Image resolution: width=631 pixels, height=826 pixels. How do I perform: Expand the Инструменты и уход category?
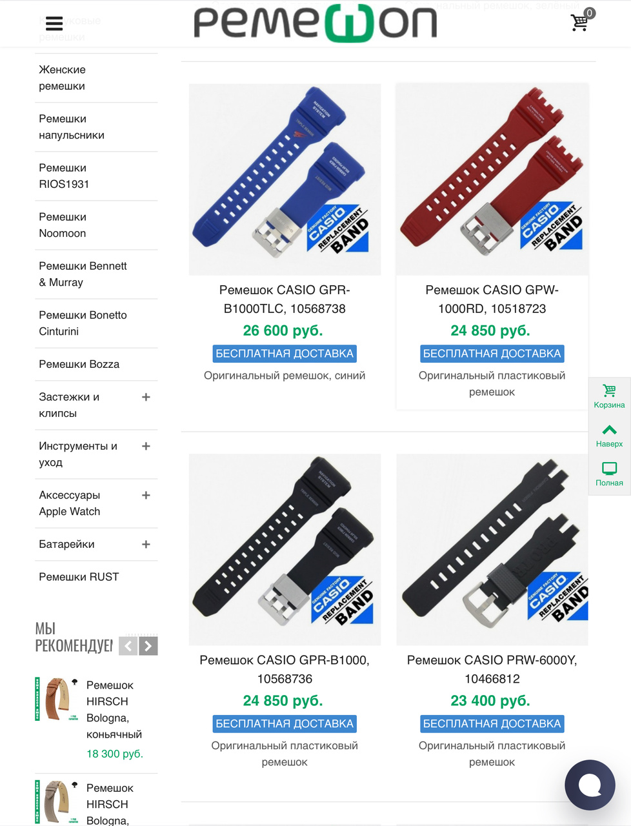[x=146, y=446]
